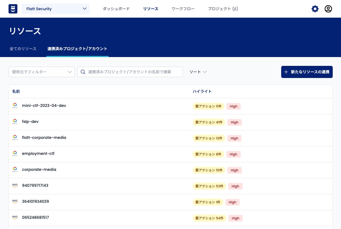Click the AWS icon beside 940799717143
Screen dimensions: 341x229
[15, 185]
